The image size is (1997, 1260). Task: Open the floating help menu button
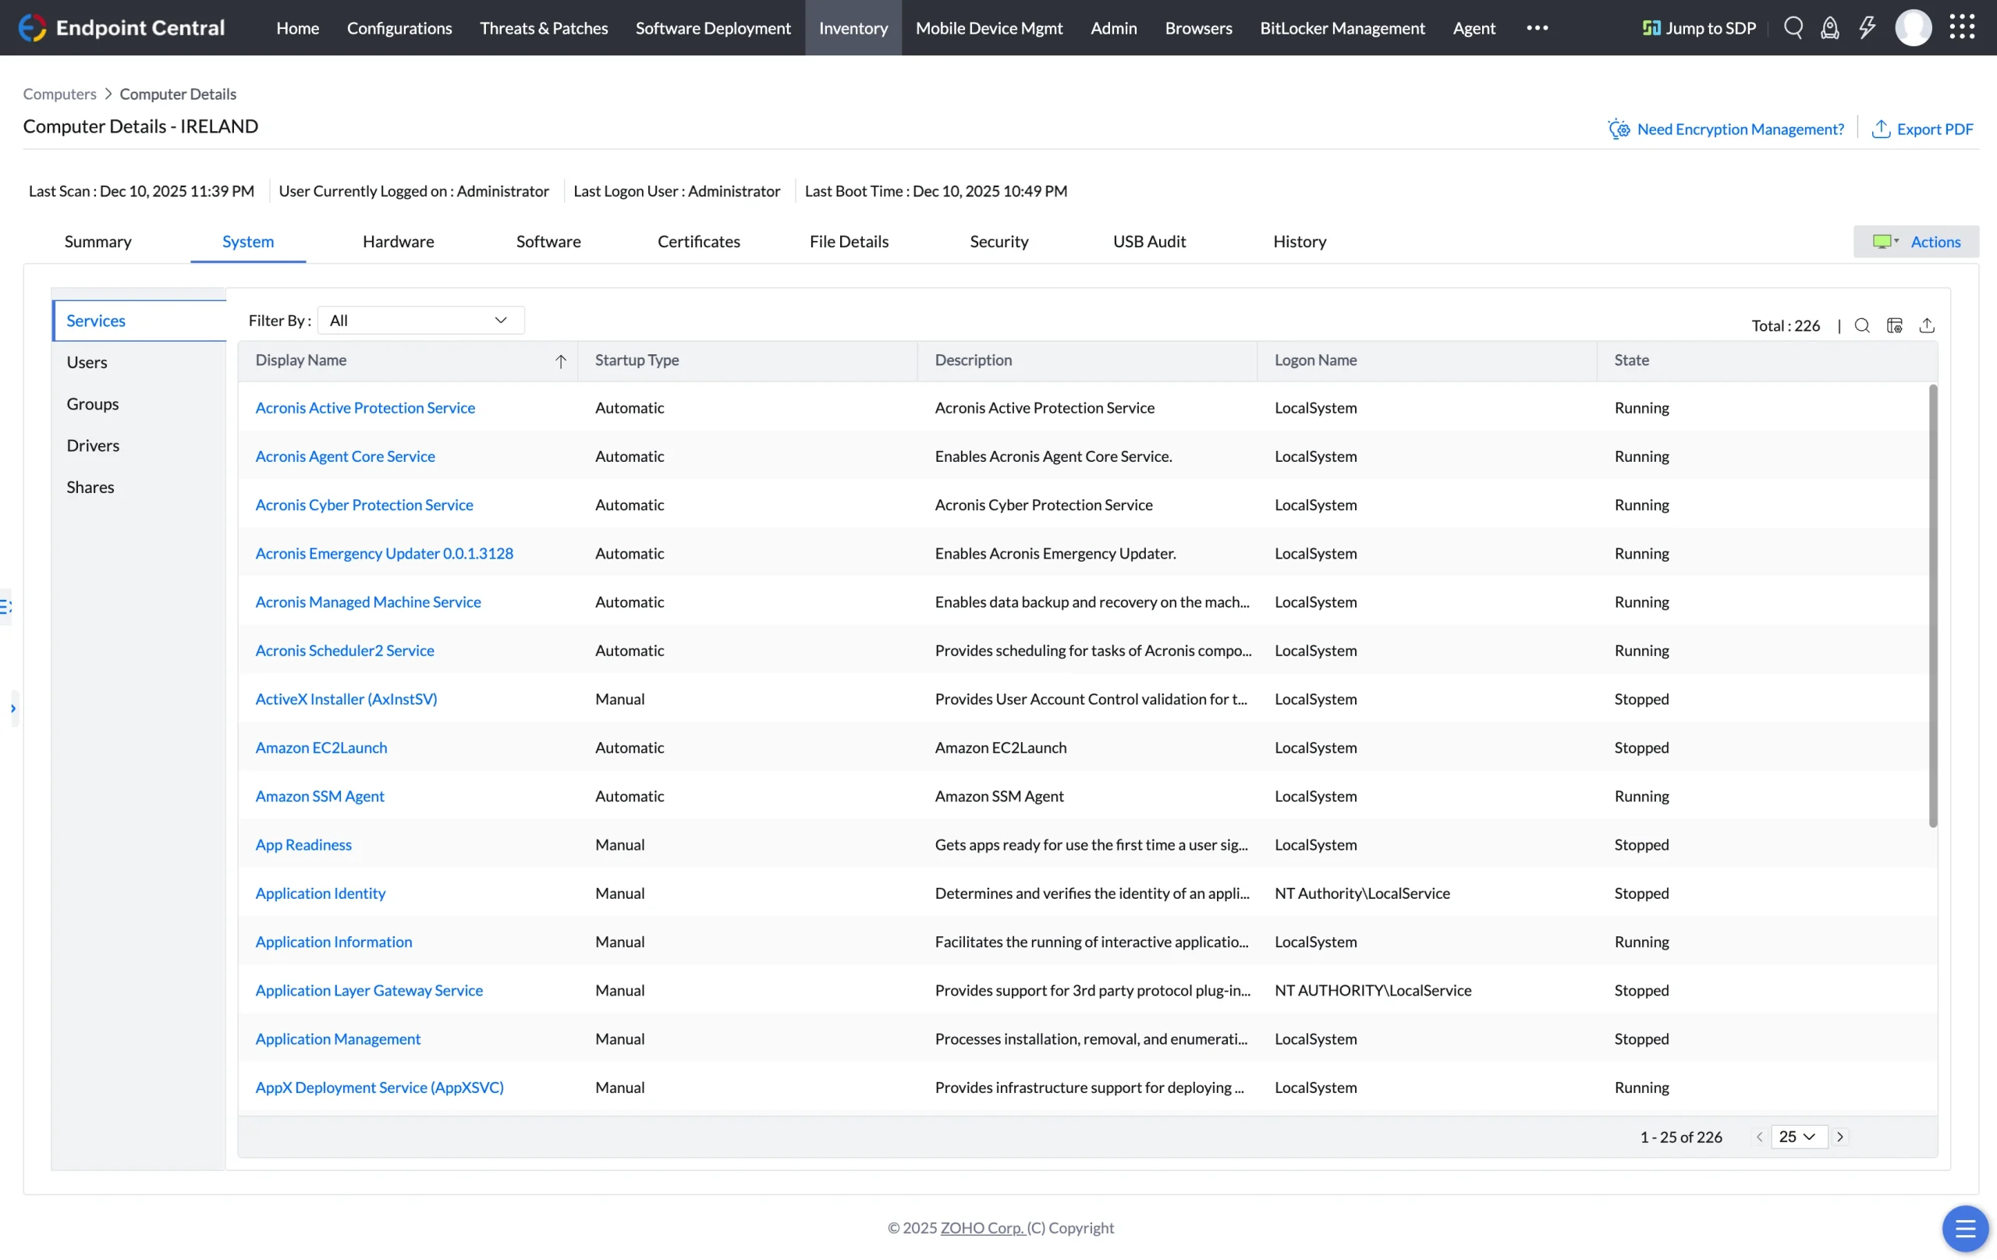tap(1965, 1228)
